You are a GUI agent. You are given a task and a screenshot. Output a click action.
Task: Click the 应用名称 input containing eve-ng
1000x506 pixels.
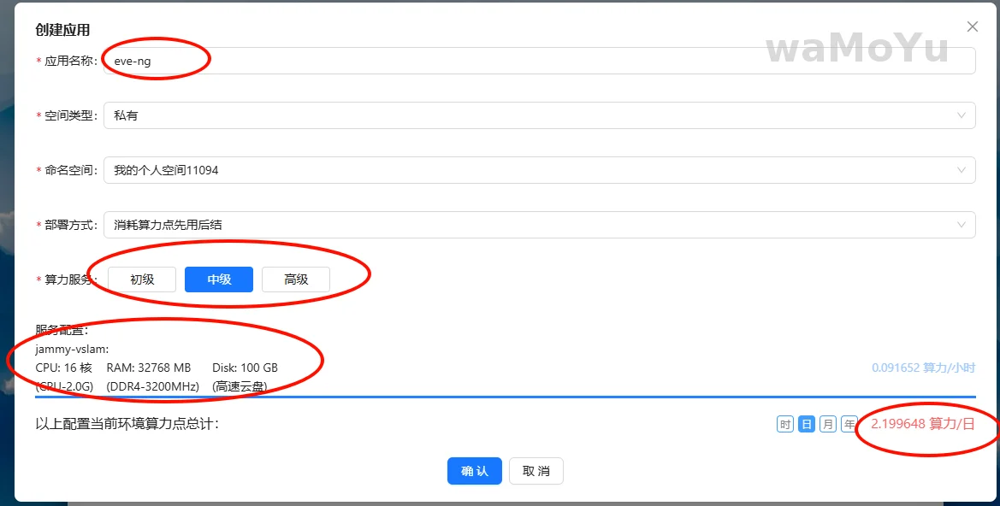coord(539,61)
